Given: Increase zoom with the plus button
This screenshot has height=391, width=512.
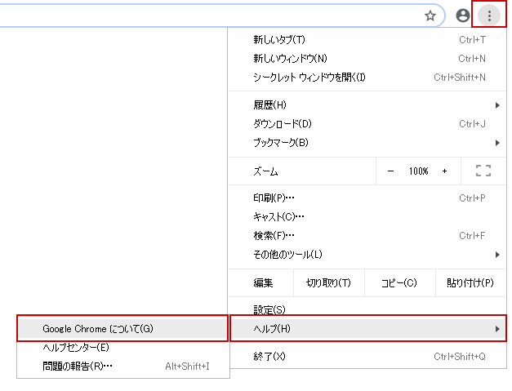Looking at the screenshot, I should 444,171.
